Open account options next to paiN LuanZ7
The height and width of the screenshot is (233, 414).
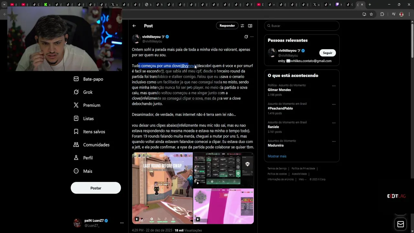point(122,223)
